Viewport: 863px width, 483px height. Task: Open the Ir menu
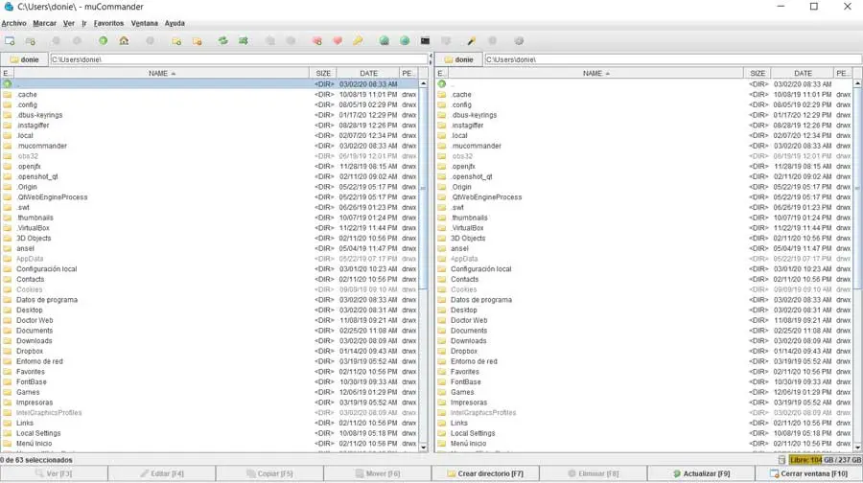coord(84,23)
